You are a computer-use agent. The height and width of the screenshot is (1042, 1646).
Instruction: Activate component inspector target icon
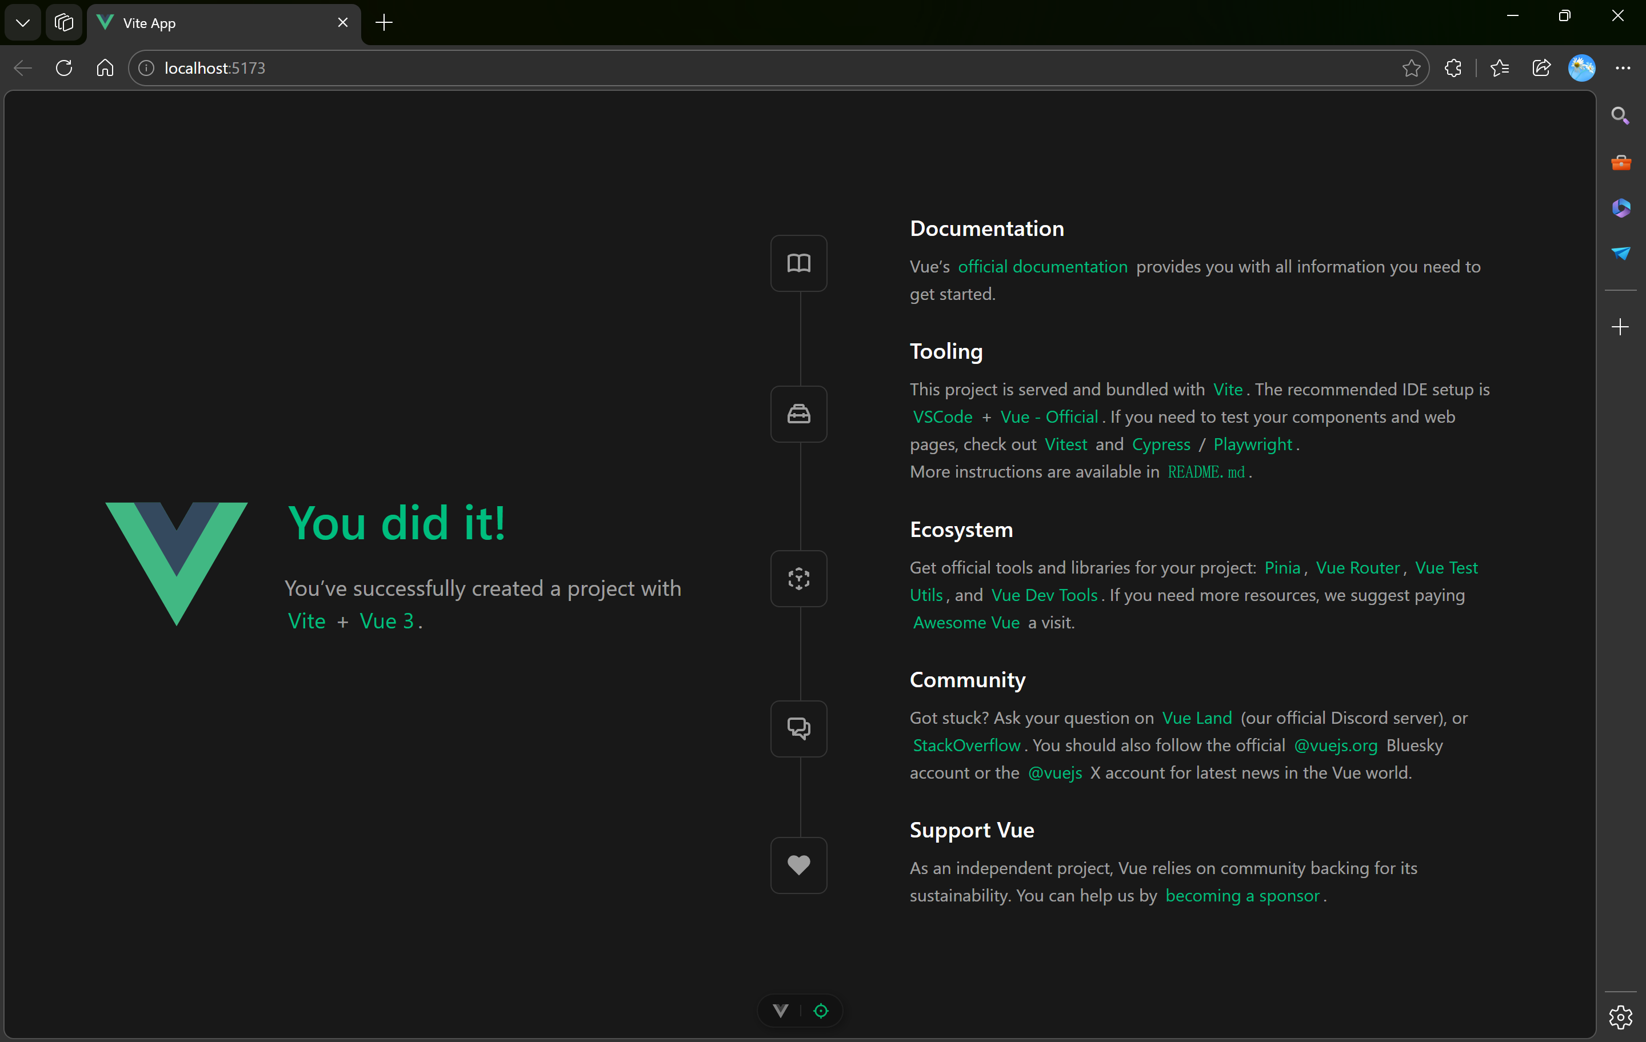pos(821,1011)
